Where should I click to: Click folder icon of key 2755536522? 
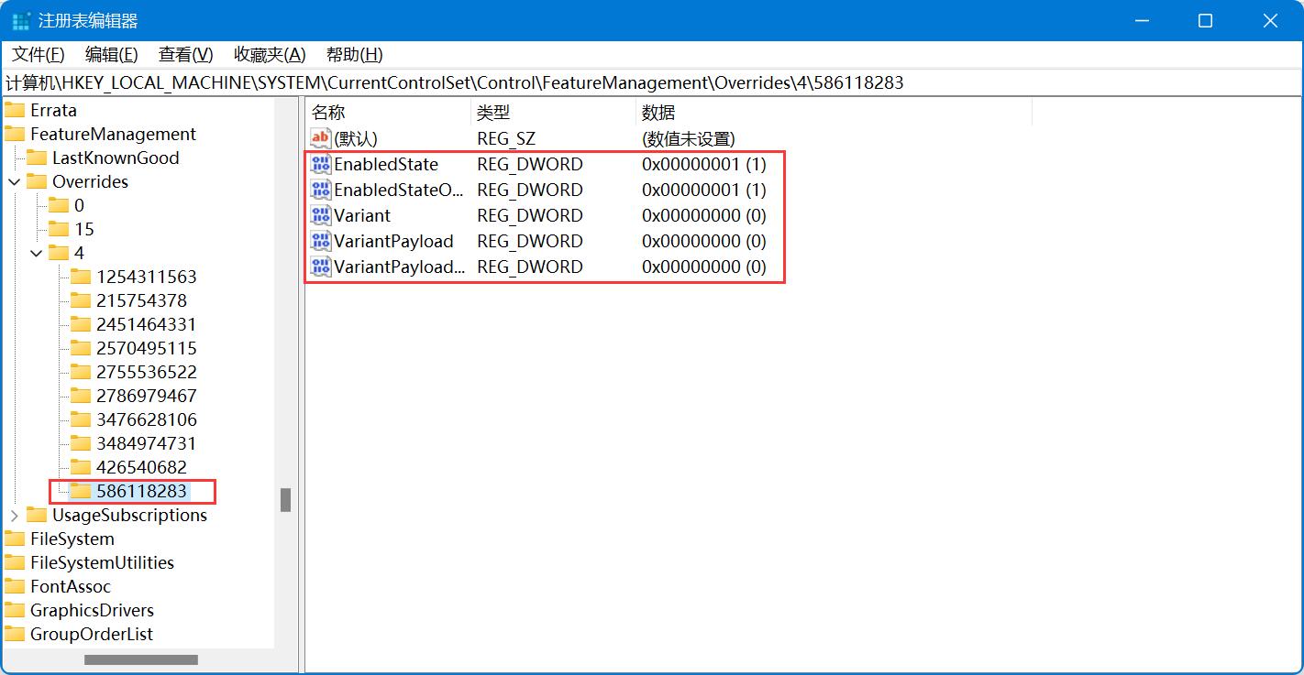(x=81, y=372)
